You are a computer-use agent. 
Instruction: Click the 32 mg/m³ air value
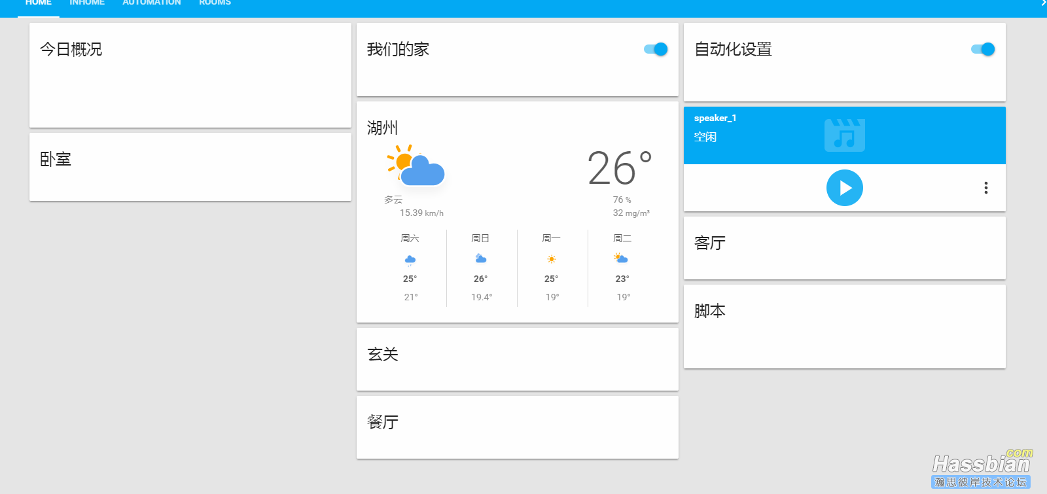point(631,213)
